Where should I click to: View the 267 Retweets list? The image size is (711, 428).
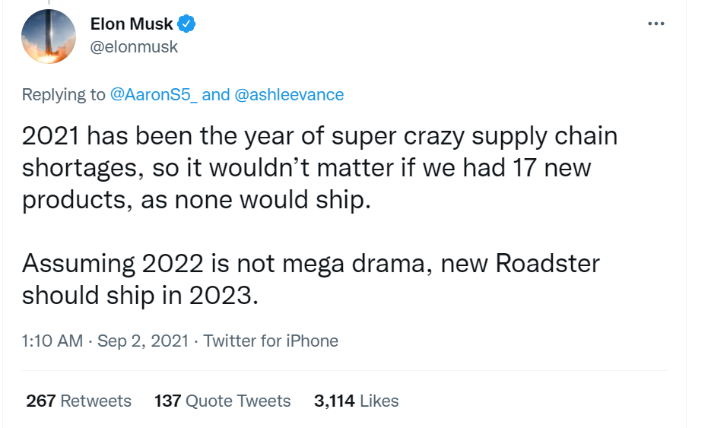click(x=78, y=401)
